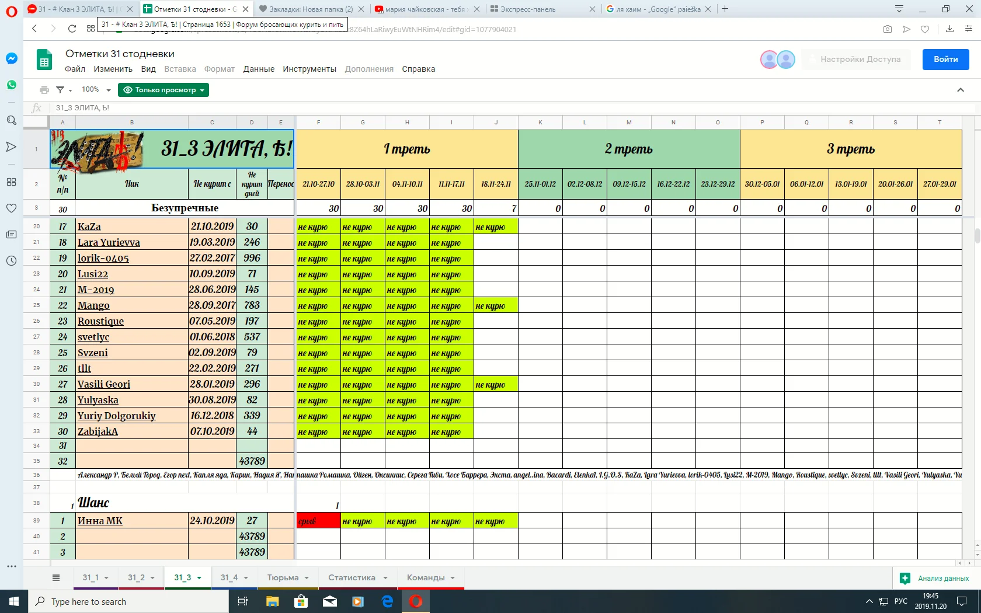
Task: Open Messenger in Opera sidebar
Action: click(11, 58)
